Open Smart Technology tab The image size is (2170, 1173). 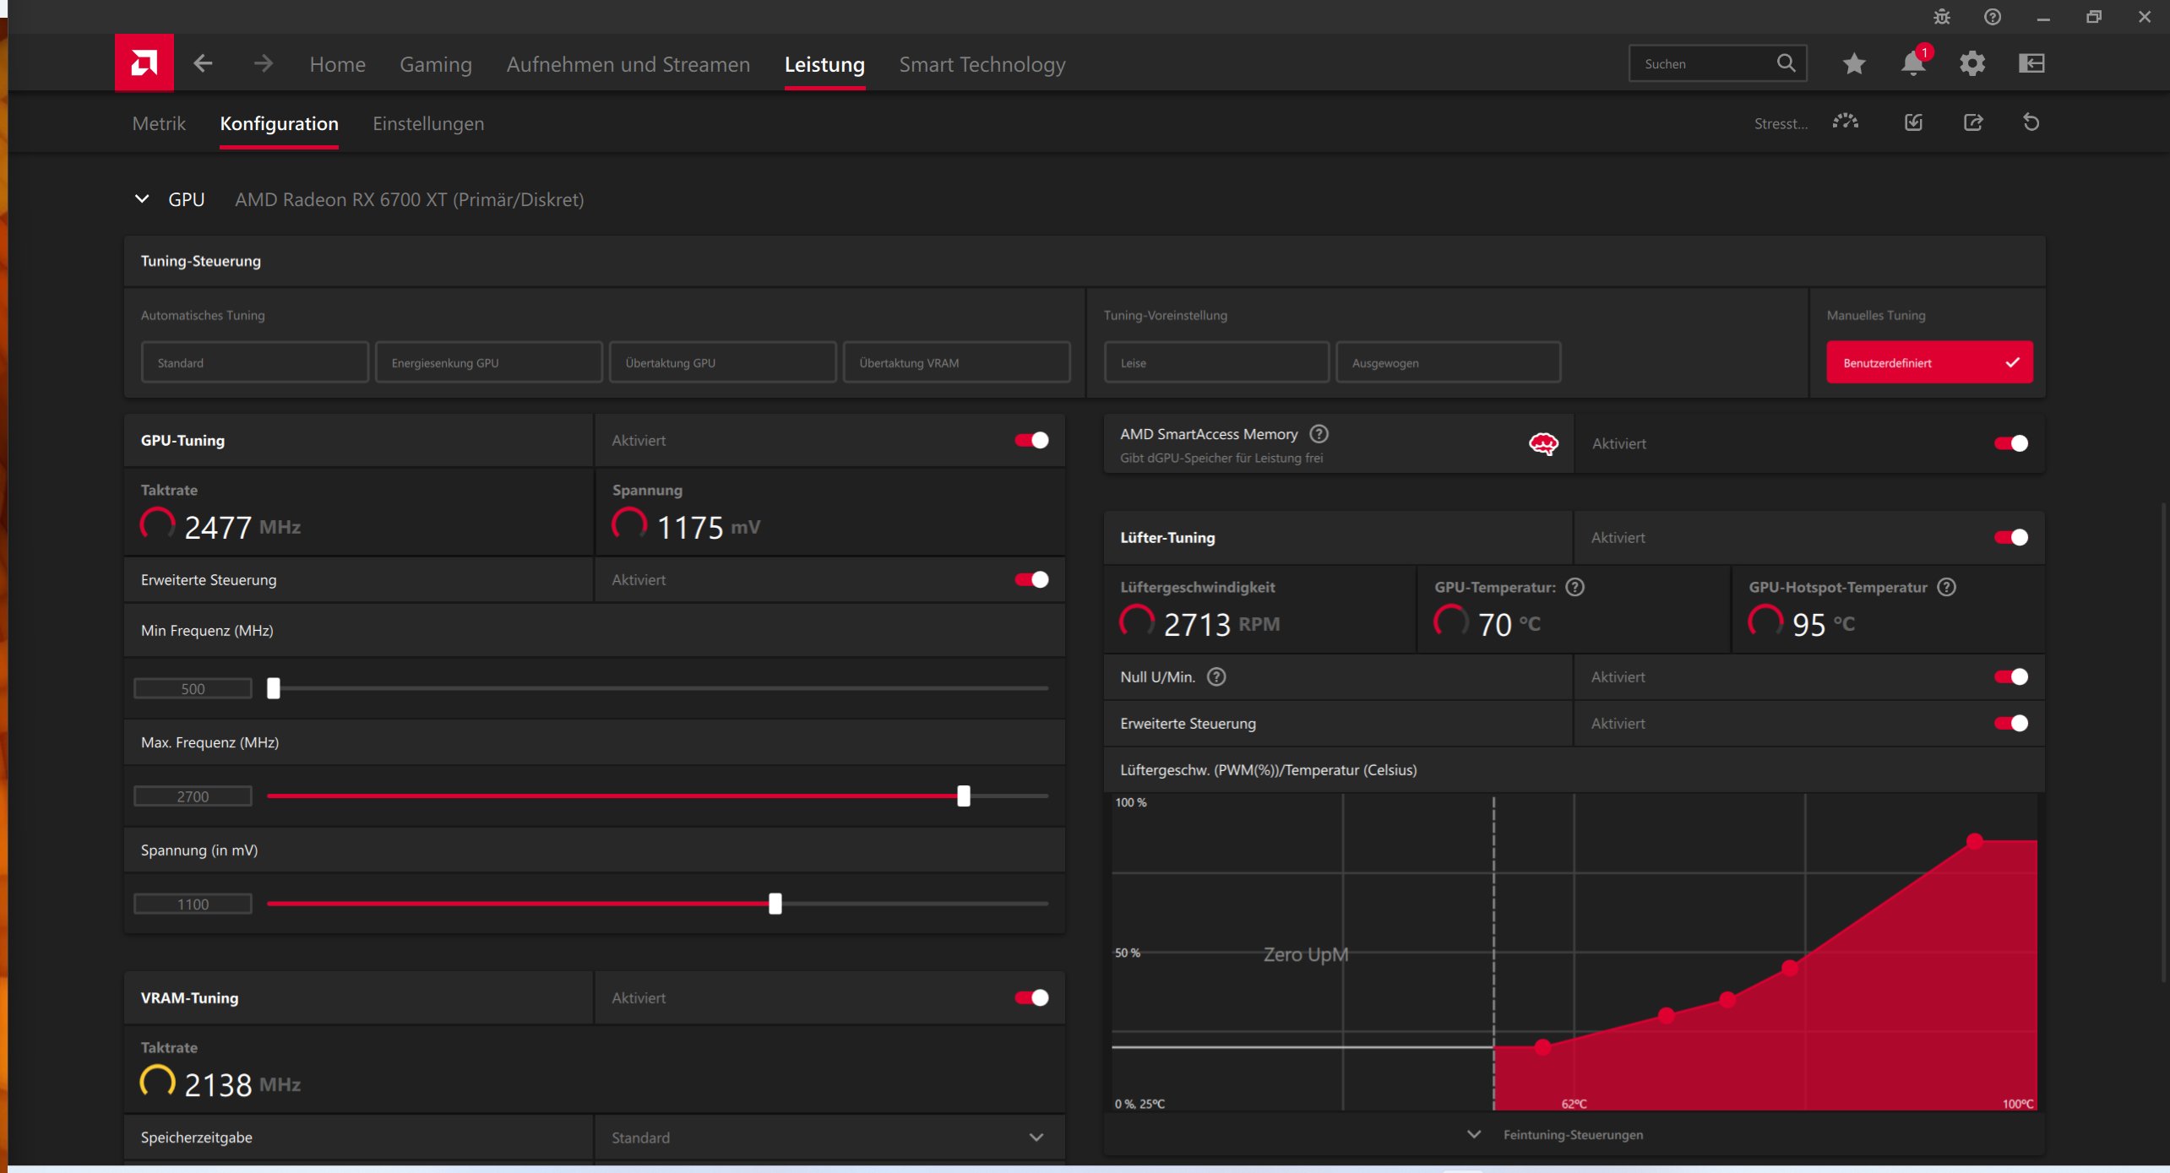(982, 64)
